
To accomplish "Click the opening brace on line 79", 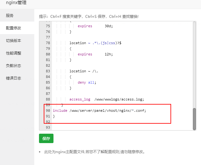I will pos(70,49).
